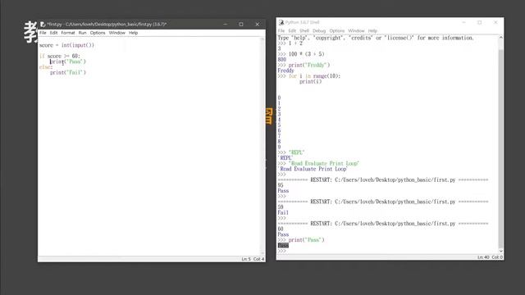Click the Shell header line with 'copyright'
This screenshot has width=525, height=295.
point(376,38)
